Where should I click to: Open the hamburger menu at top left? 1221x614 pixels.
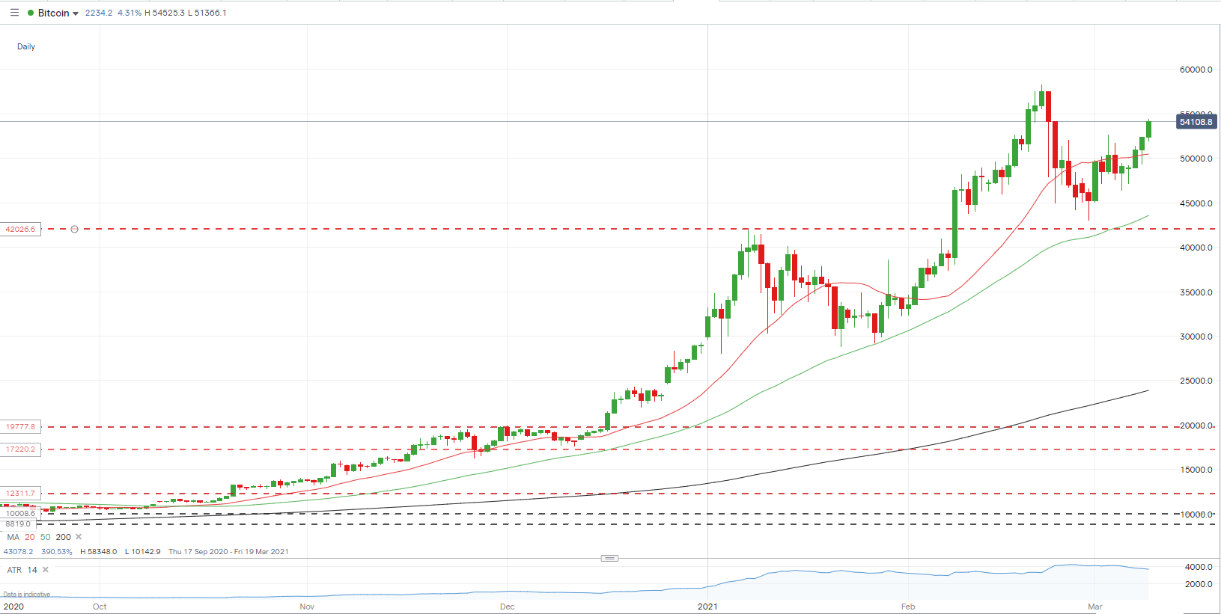[x=14, y=13]
